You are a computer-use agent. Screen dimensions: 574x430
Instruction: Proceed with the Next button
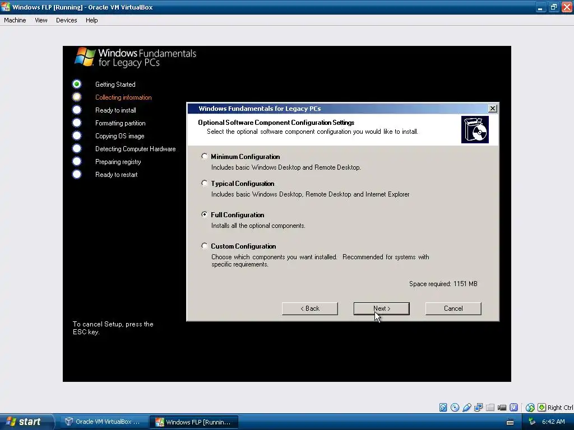coord(381,309)
